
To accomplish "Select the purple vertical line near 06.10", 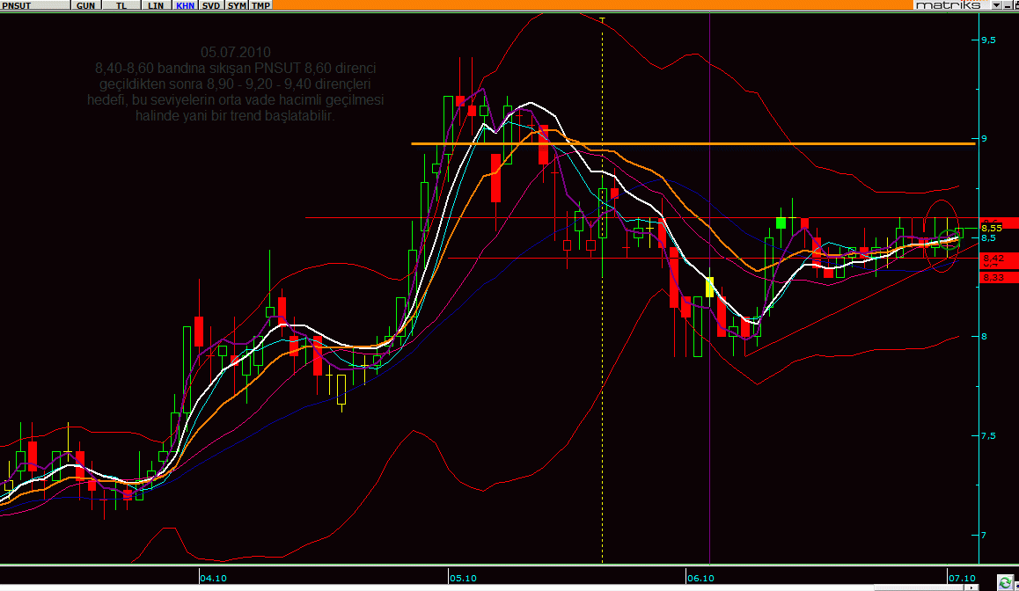I will [709, 288].
